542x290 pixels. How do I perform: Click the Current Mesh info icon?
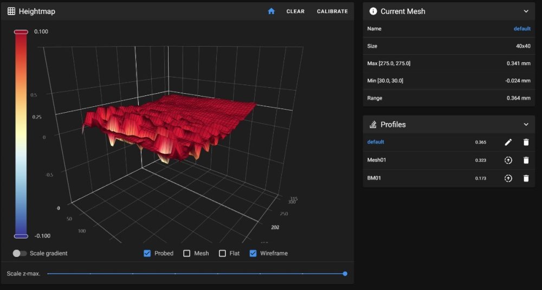click(373, 11)
